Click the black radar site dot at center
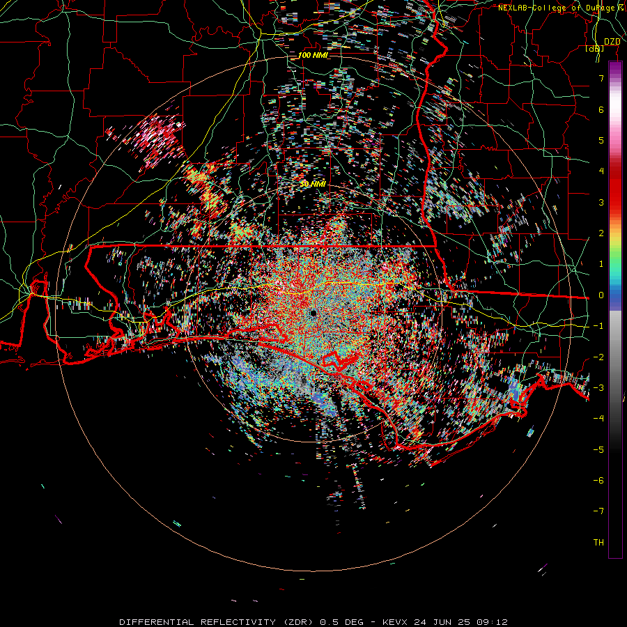This screenshot has width=627, height=627. pos(313,313)
